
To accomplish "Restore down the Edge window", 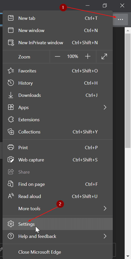I will coord(105,6).
